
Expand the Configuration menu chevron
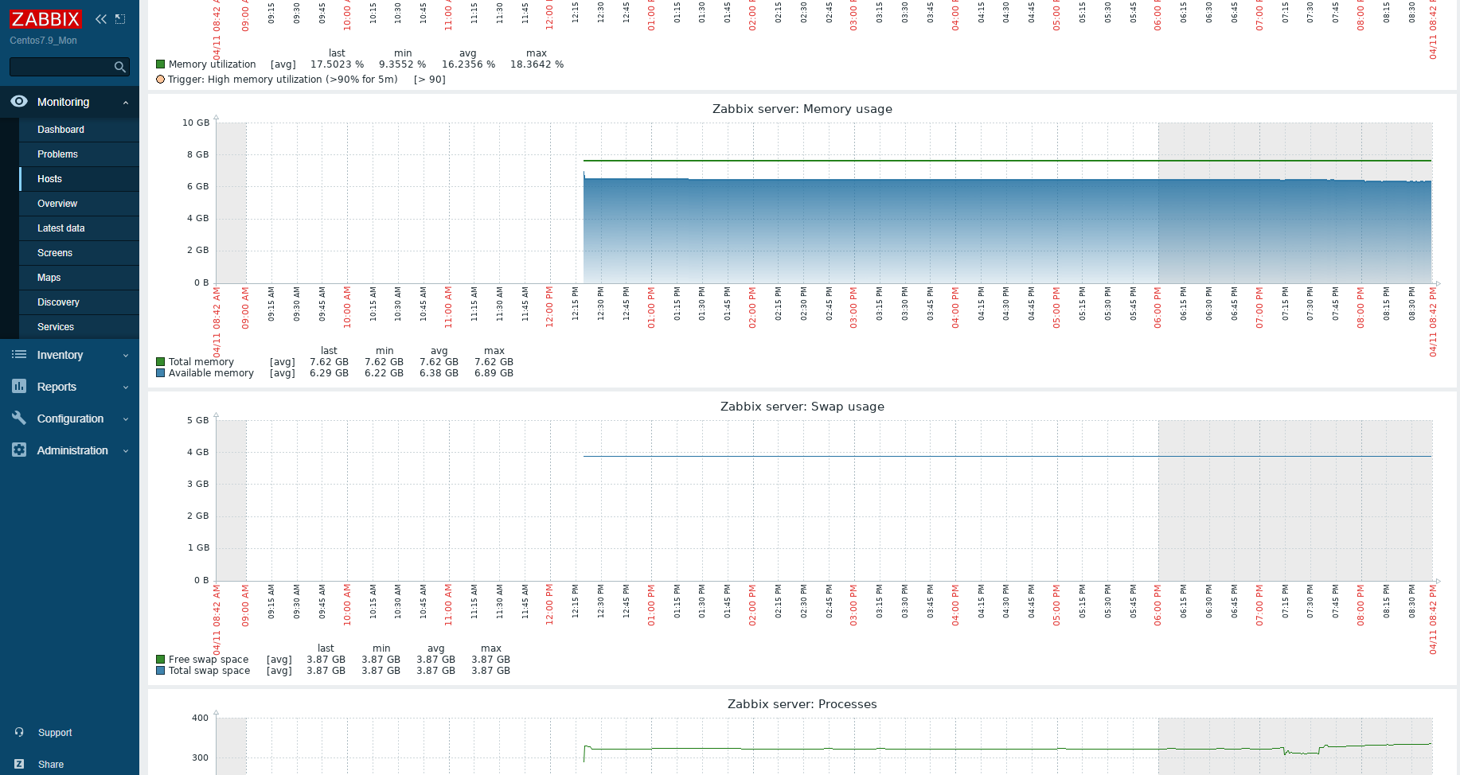[126, 419]
